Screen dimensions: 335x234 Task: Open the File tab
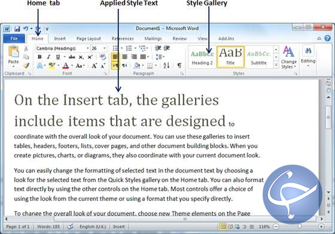14,38
